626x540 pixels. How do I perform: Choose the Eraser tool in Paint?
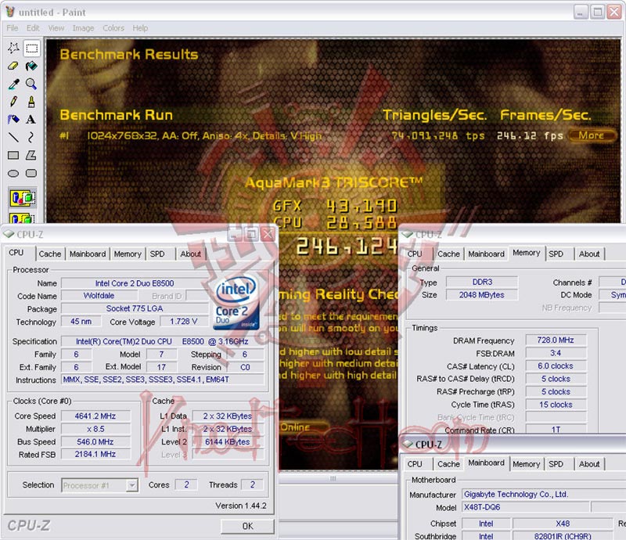point(13,67)
